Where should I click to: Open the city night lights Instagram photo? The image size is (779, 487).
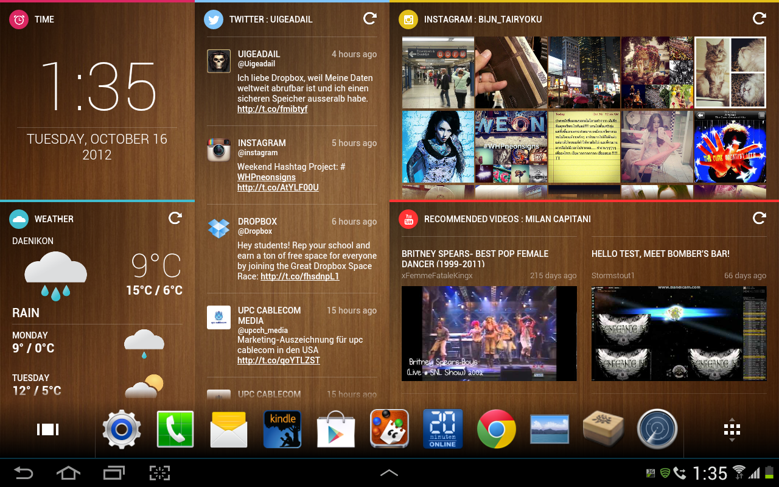(x=584, y=73)
